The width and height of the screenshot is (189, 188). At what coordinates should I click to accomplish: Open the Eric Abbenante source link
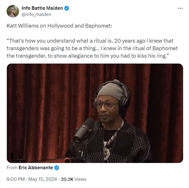[x=36, y=168]
